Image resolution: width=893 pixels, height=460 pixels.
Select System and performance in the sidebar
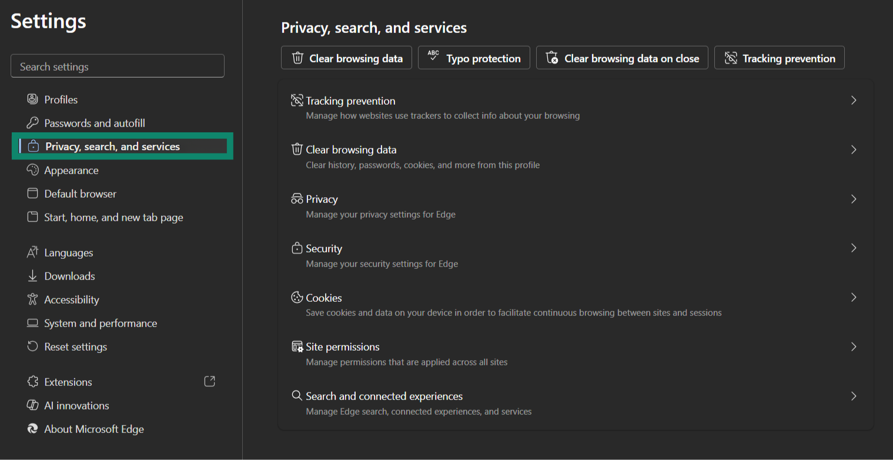pos(32,323)
